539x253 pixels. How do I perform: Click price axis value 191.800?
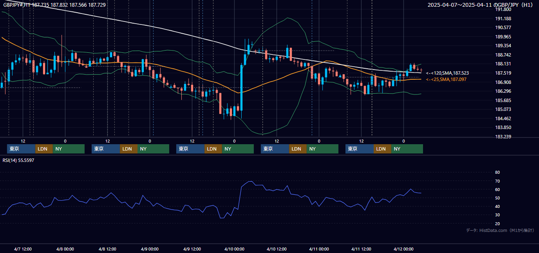click(503, 9)
